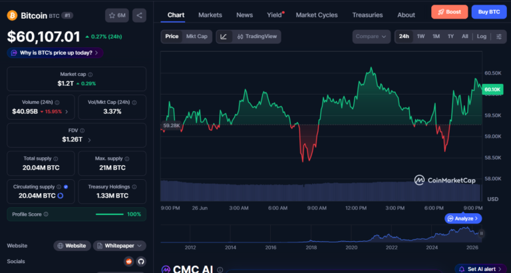Image resolution: width=511 pixels, height=273 pixels.
Task: Select the 1M time range
Action: pyautogui.click(x=436, y=37)
